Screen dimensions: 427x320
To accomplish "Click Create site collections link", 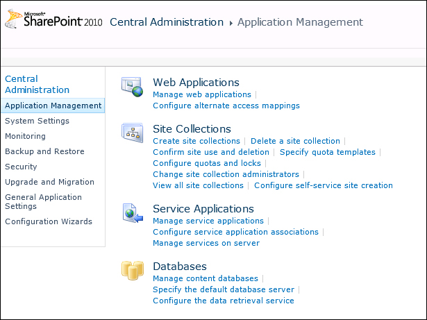I will coord(196,141).
